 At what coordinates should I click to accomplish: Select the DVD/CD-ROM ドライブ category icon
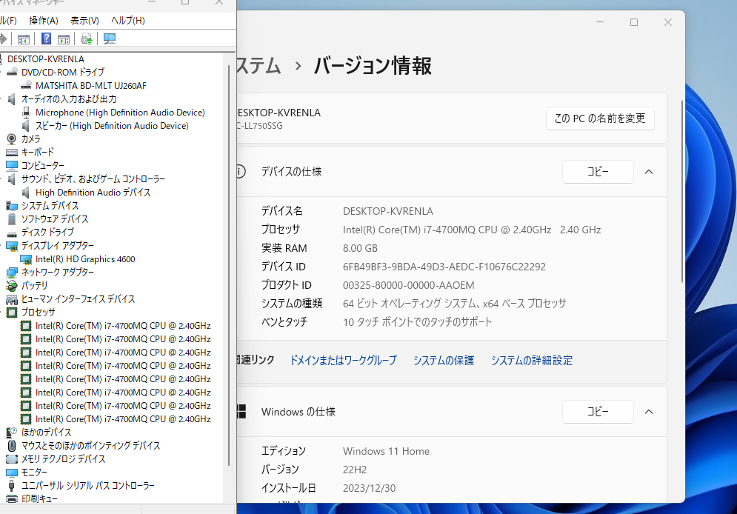12,72
